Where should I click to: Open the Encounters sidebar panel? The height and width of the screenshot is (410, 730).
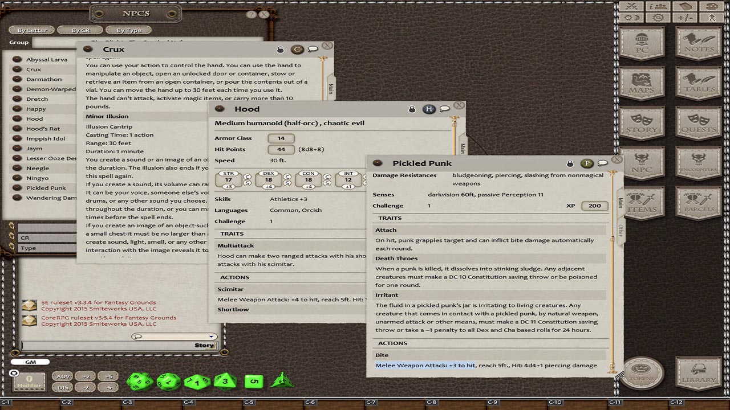pos(698,163)
